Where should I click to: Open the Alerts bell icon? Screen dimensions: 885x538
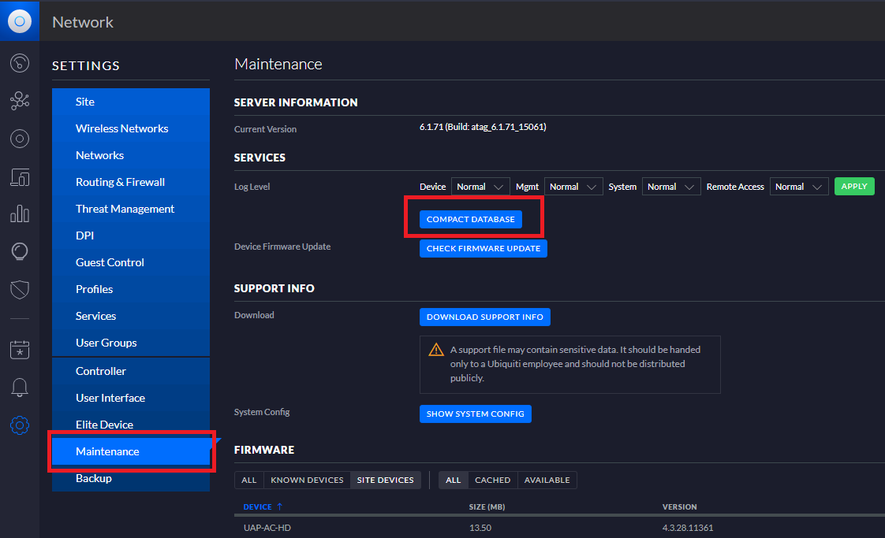[x=20, y=388]
